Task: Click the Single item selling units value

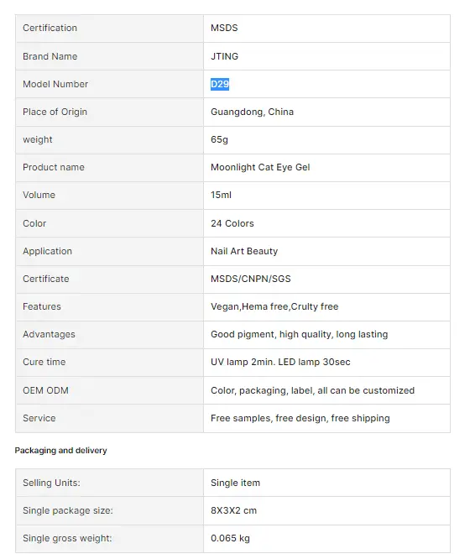Action: 235,483
